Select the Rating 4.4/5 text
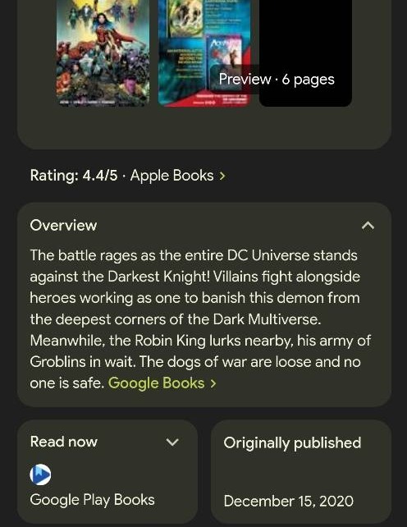407x527 pixels. (x=74, y=176)
